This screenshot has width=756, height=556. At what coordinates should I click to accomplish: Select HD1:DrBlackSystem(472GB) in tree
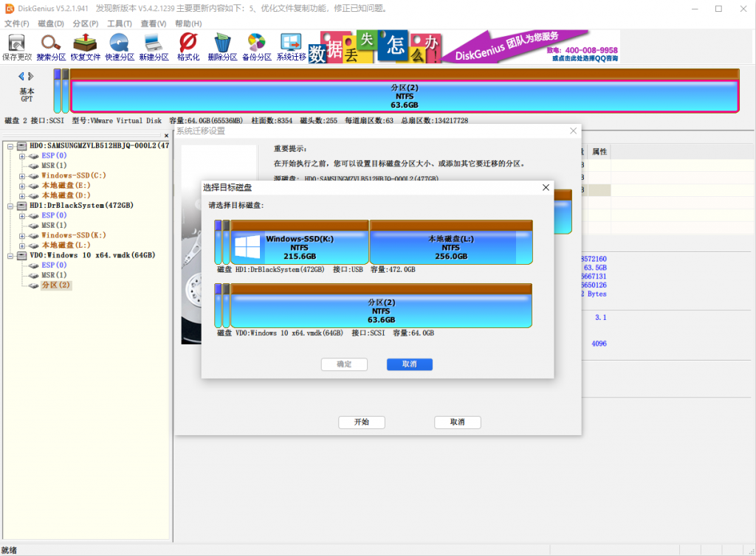click(81, 206)
